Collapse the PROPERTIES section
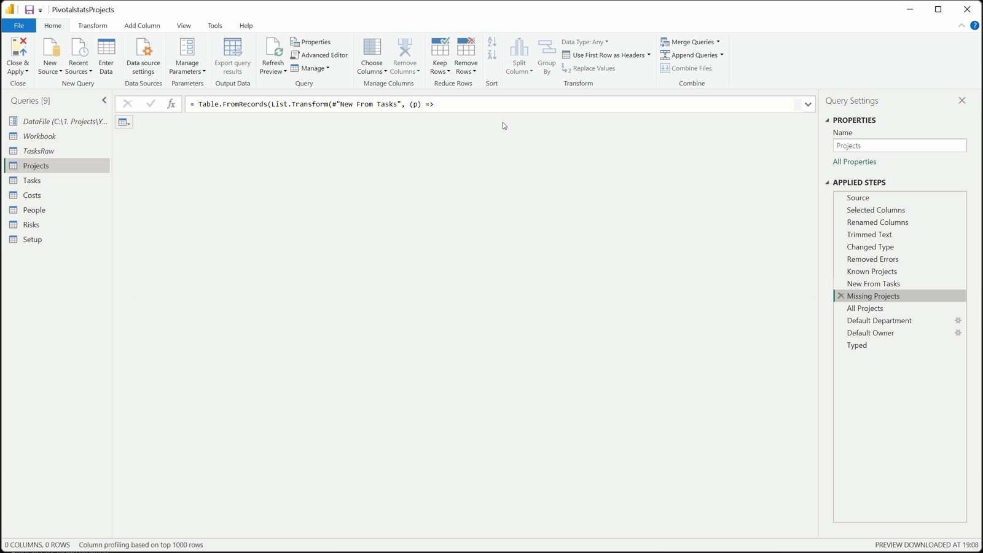 (x=827, y=120)
